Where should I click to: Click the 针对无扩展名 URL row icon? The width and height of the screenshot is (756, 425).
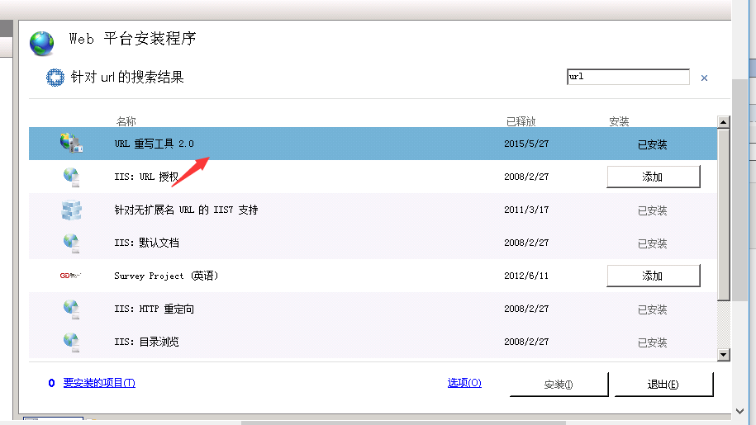coord(71,210)
